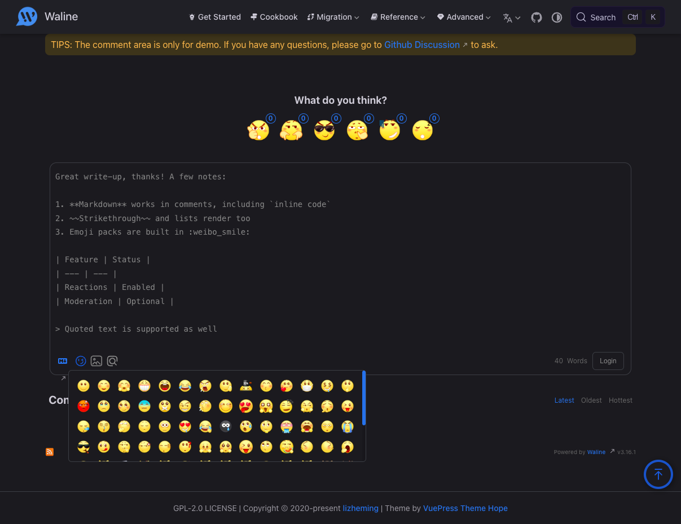Viewport: 681px width, 524px height.
Task: Insert the dark round crying emoji
Action: tap(226, 426)
